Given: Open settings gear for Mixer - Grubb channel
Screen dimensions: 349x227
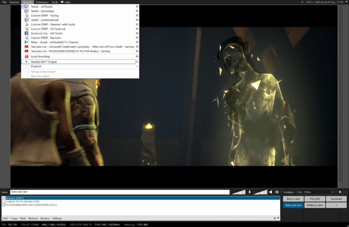Looking at the screenshot, I should tap(137, 42).
